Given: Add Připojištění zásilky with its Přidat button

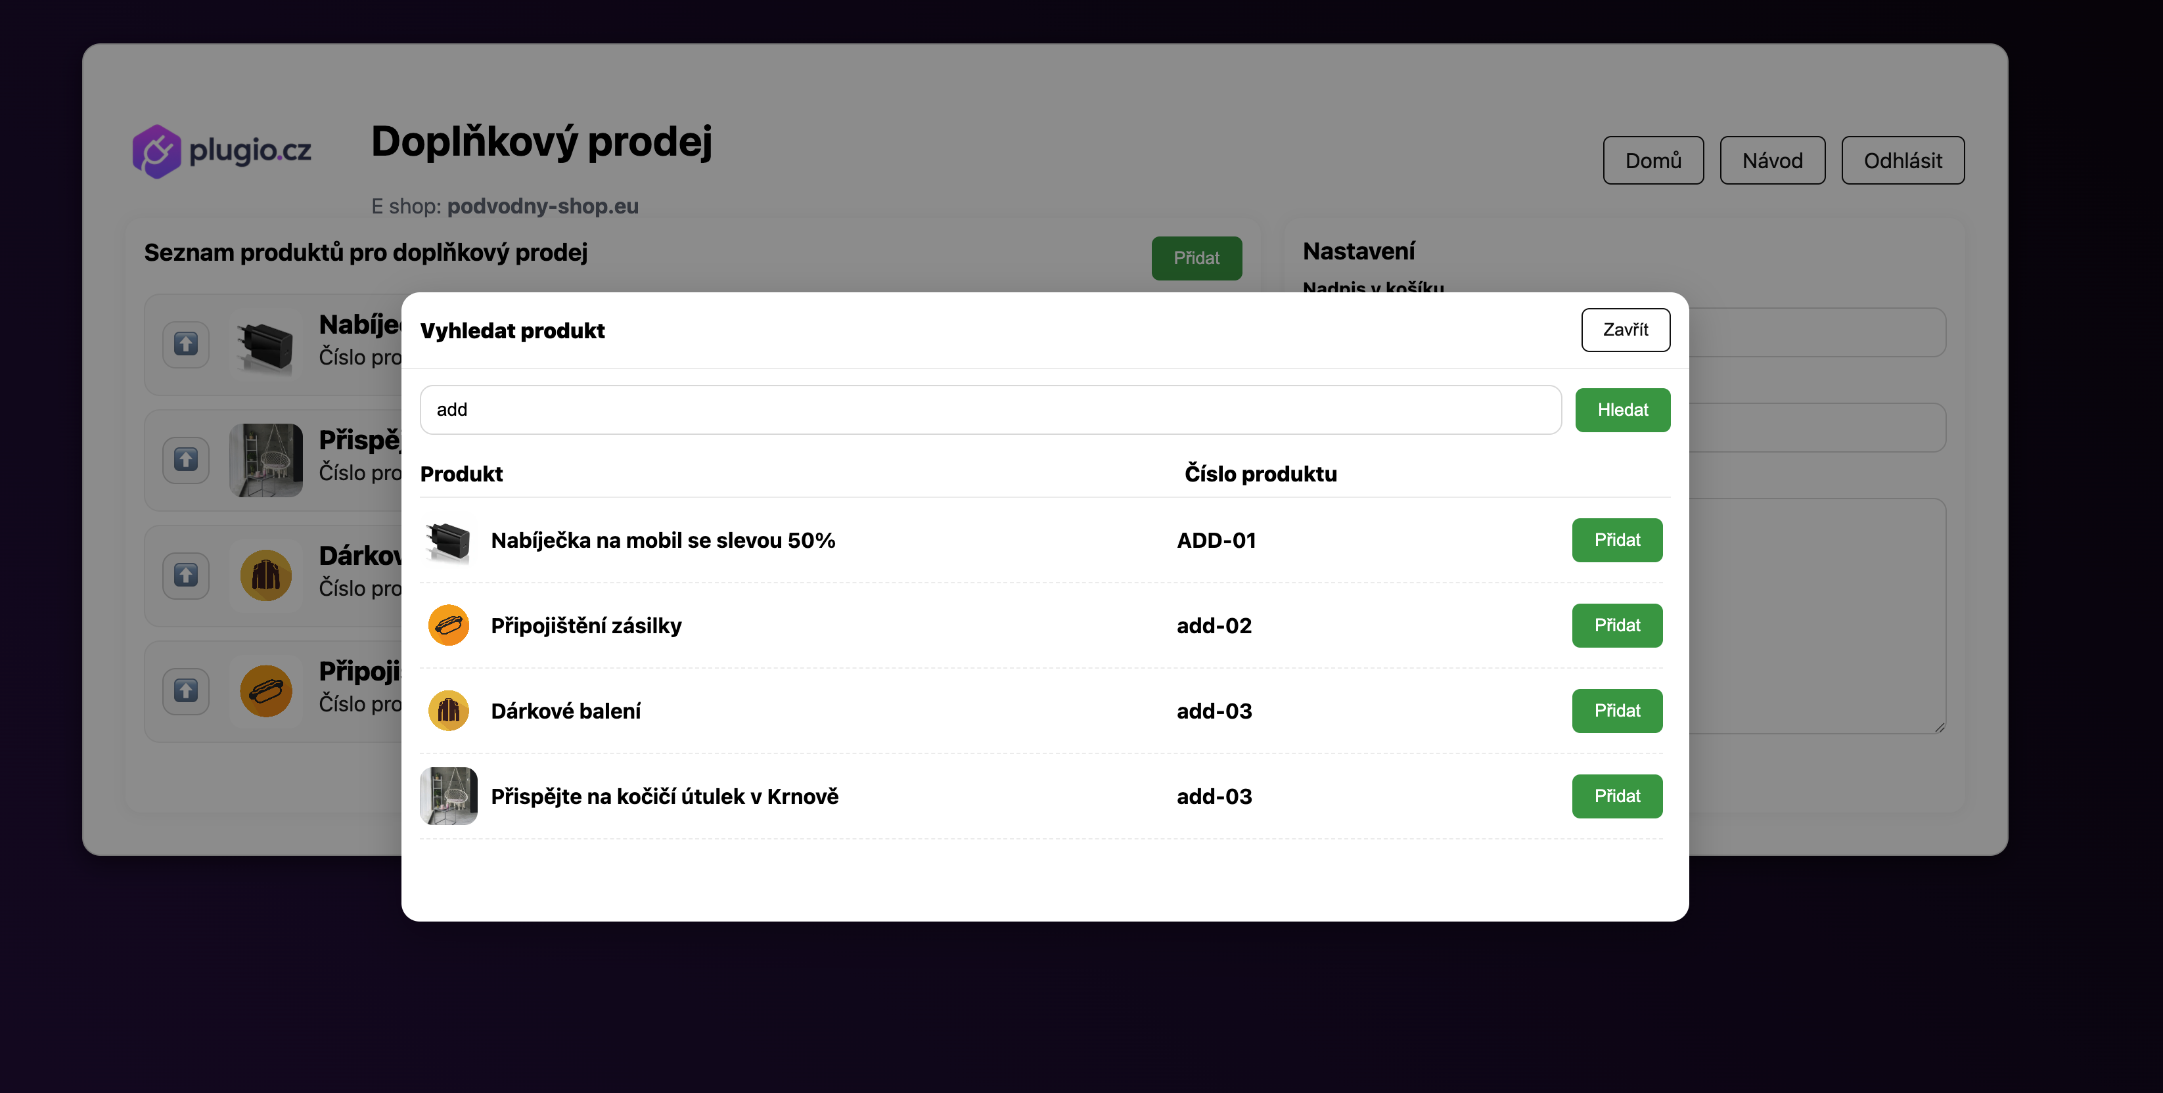Looking at the screenshot, I should pyautogui.click(x=1616, y=625).
